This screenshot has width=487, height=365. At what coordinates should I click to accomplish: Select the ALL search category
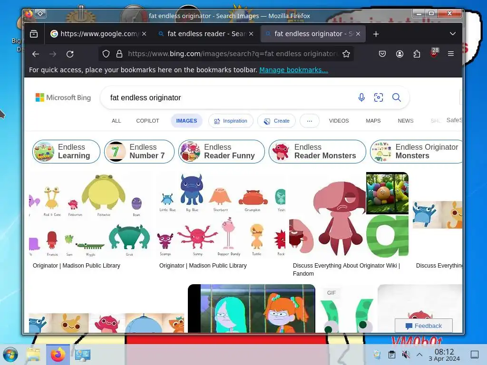click(116, 121)
